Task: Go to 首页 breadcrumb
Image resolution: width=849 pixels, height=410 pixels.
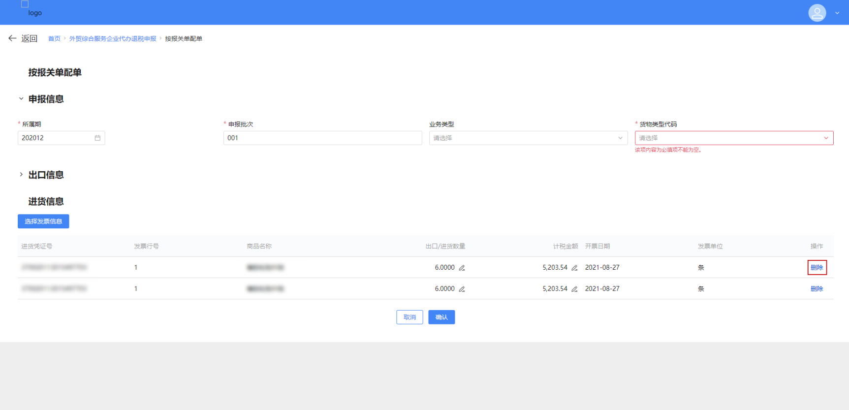Action: (54, 39)
